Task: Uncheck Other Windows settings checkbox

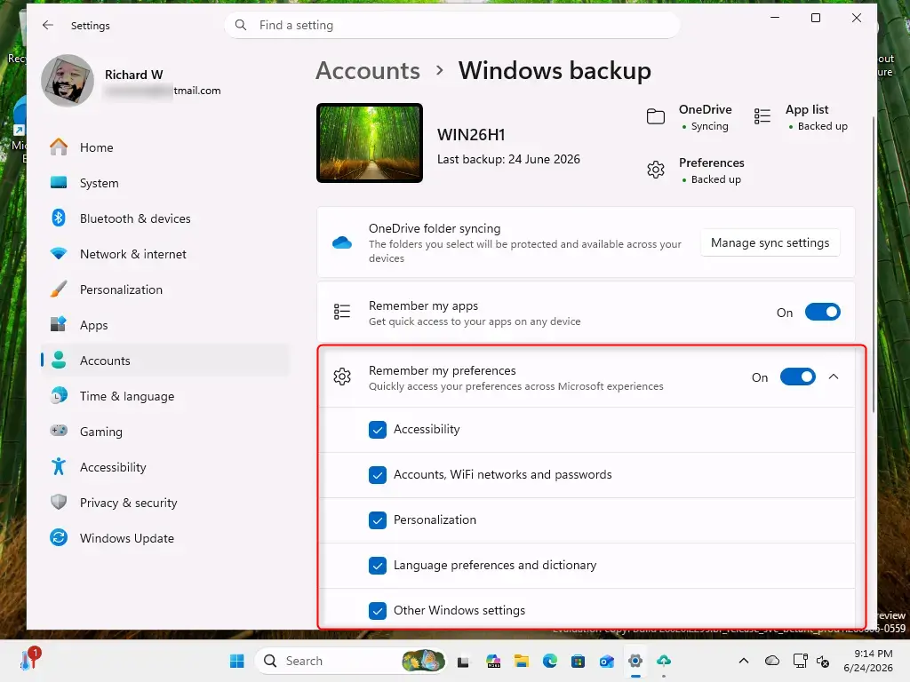Action: [377, 611]
